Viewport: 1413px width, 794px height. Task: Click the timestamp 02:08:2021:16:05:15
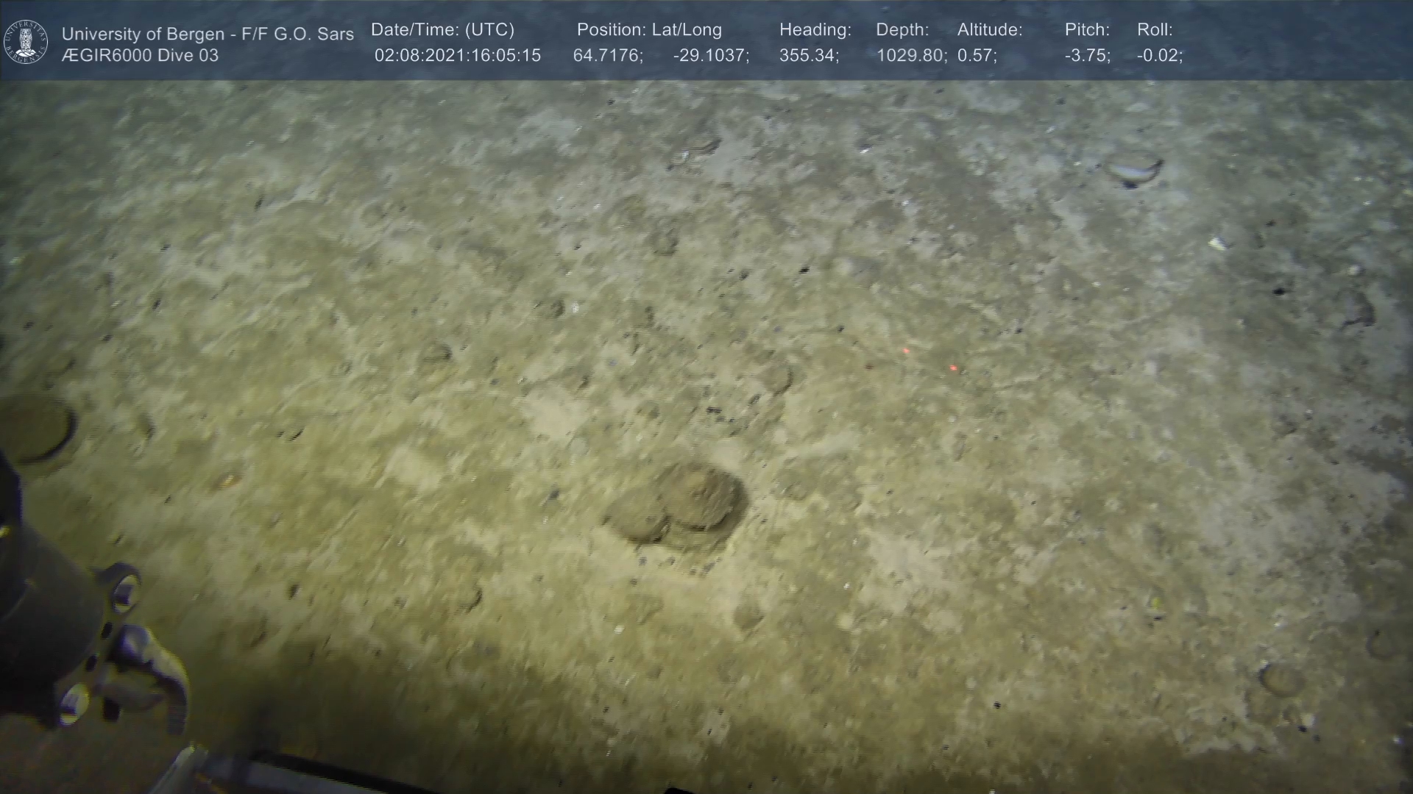coord(457,56)
